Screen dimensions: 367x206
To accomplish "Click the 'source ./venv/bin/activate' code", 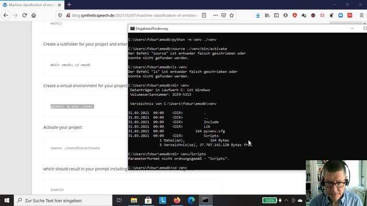I will [x=75, y=148].
